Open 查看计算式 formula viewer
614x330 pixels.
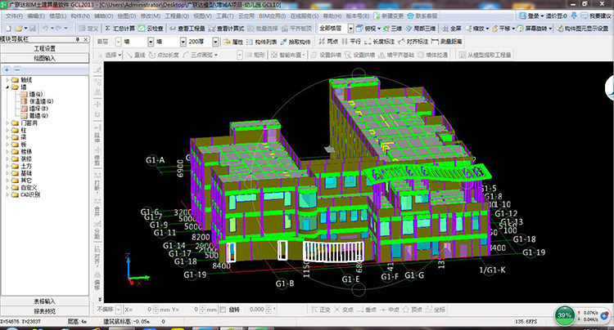(x=226, y=29)
